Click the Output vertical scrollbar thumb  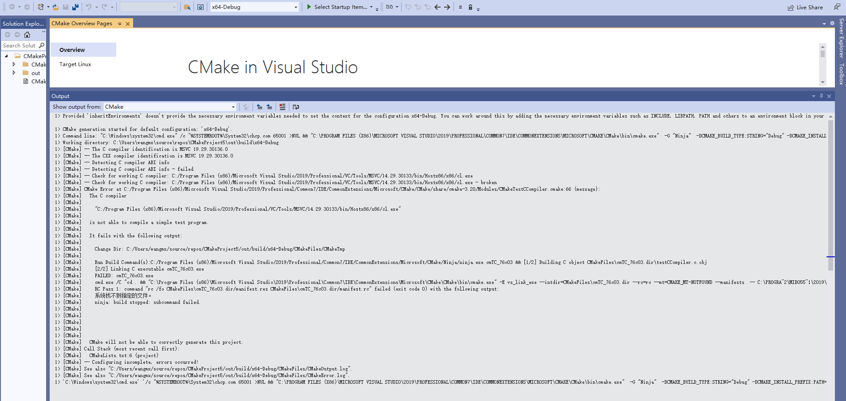(830, 195)
